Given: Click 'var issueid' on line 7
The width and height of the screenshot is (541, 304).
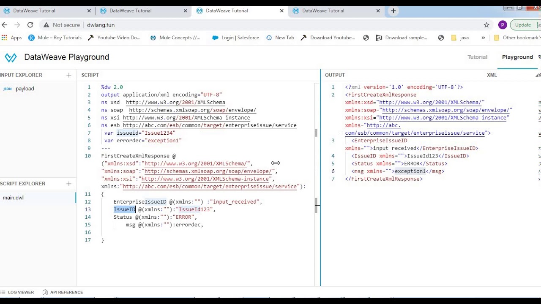Looking at the screenshot, I should click(x=121, y=133).
